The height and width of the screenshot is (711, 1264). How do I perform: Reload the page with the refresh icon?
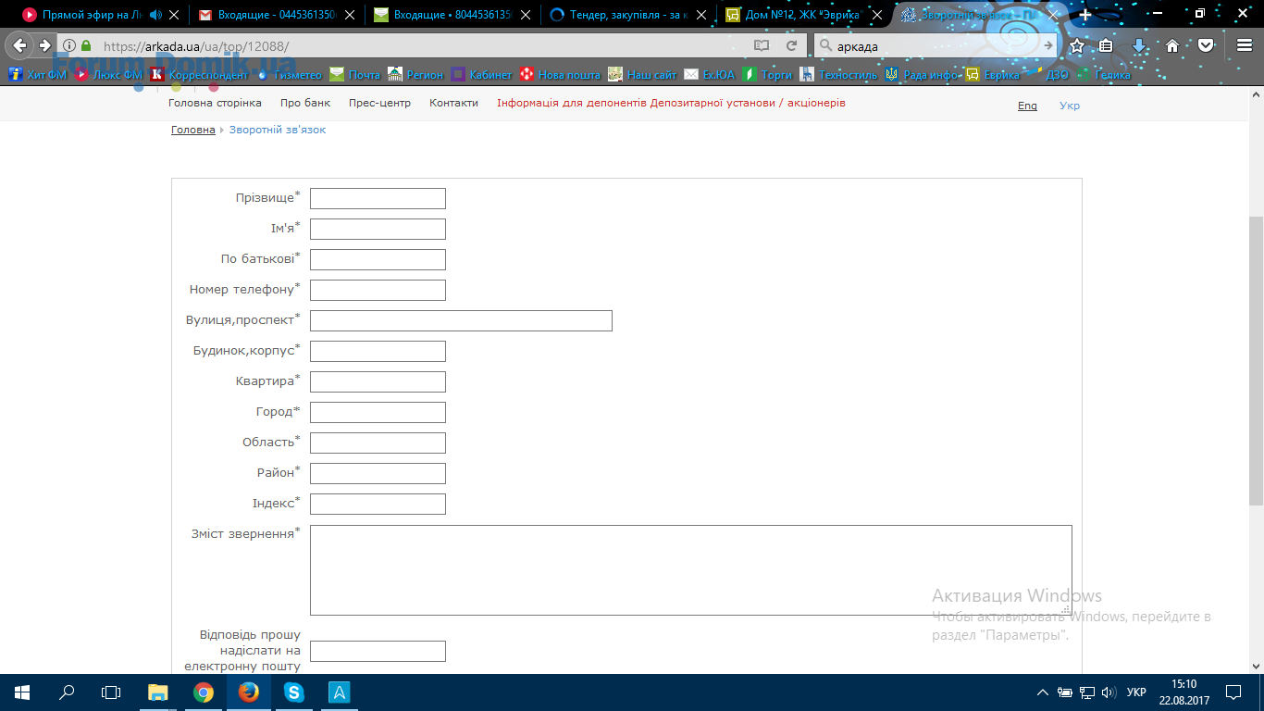click(x=791, y=45)
